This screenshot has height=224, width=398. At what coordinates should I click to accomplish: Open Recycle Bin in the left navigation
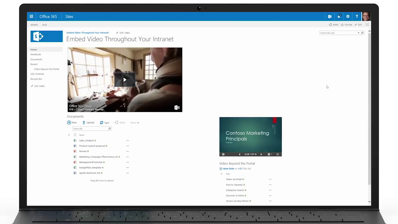click(36, 79)
